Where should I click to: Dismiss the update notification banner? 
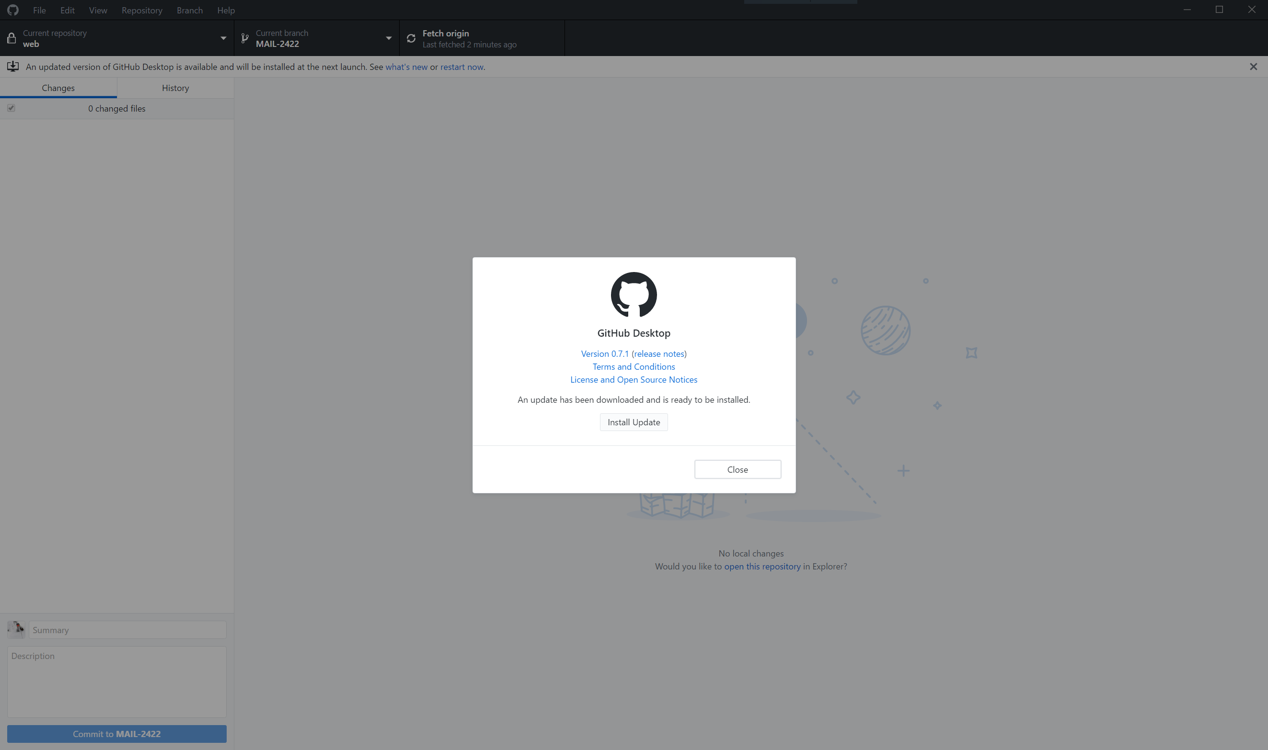click(1253, 66)
